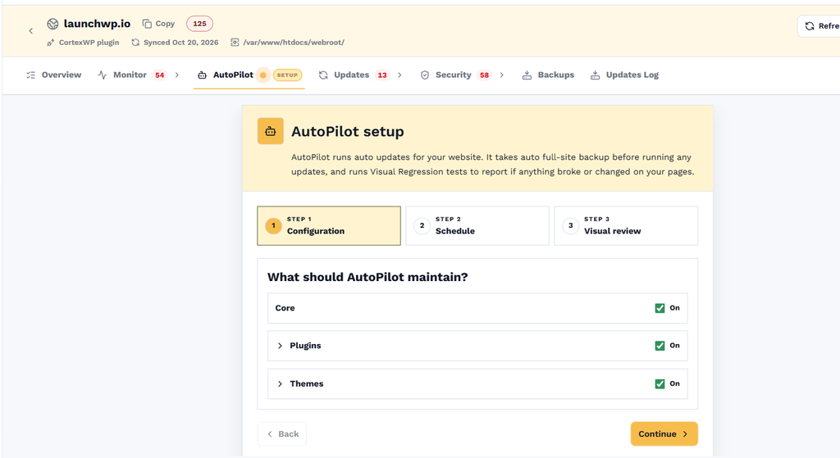
Task: Click the Monitor 54 count badge
Action: click(x=160, y=75)
